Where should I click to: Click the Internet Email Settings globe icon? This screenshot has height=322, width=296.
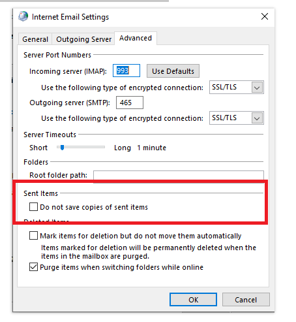point(23,16)
